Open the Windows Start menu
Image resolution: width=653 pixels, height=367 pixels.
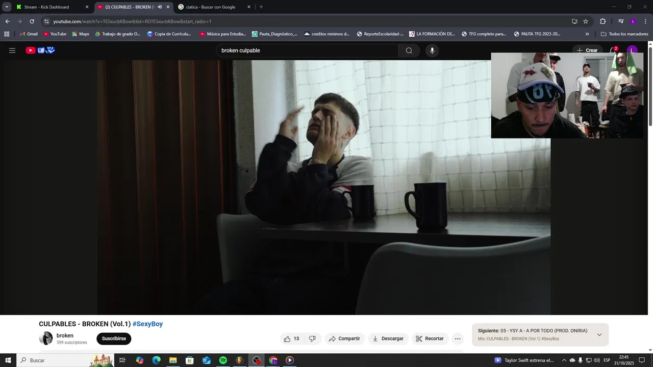tap(8, 360)
